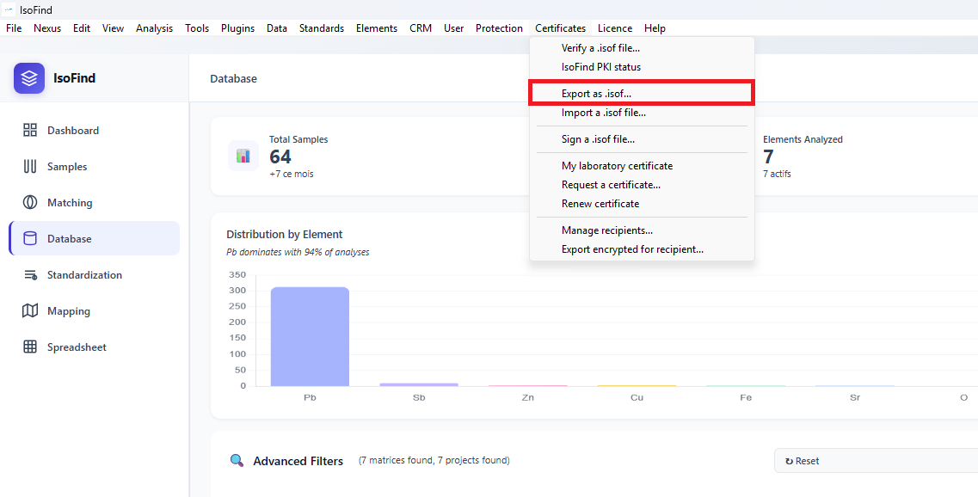Screen dimensions: 978x497
Task: Click the magnifier icon beside Advanced Filters
Action: [237, 461]
